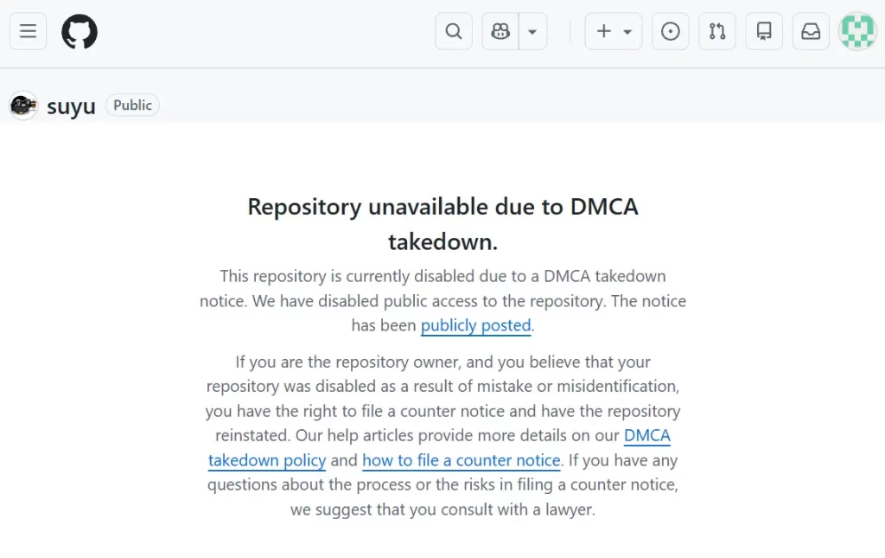Viewport: 885px width, 558px height.
Task: Open the 'takedown policy' link
Action: (x=267, y=460)
